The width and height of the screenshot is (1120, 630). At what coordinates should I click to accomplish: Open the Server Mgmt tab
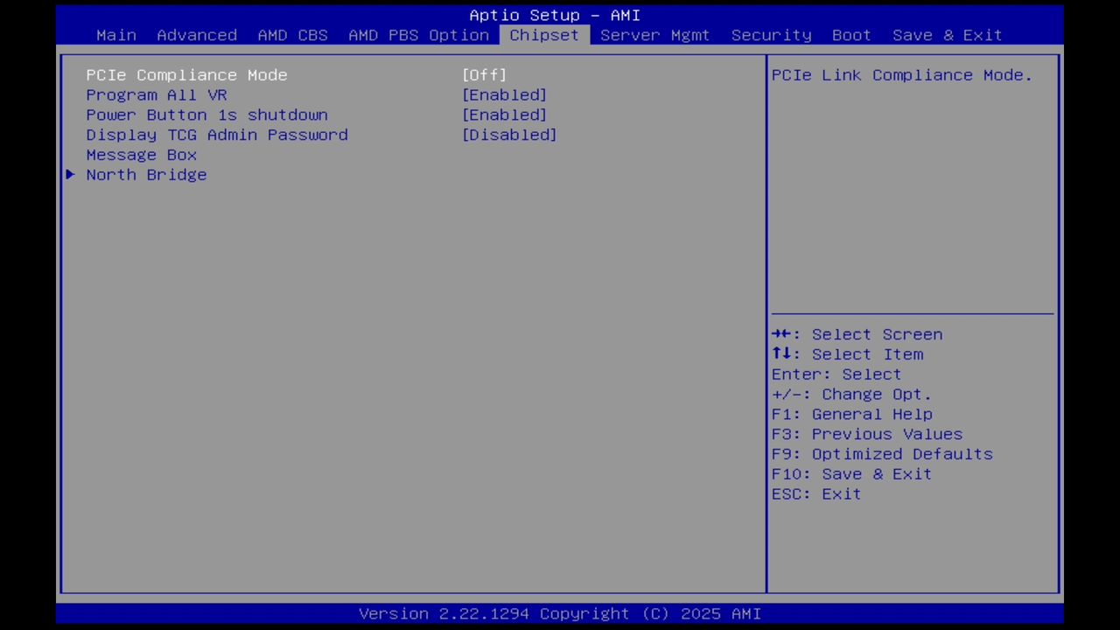pyautogui.click(x=654, y=35)
